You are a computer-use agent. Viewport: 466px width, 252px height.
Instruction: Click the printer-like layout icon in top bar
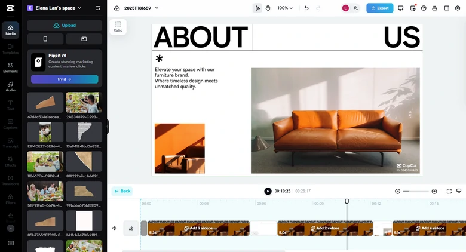tap(435, 8)
